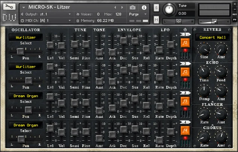Click the Echo Amt knob

pyautogui.click(x=221, y=91)
